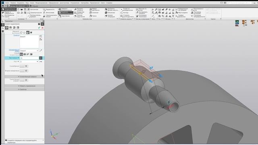Viewport: 258px width, 145px height.
Task: Click the Rectangle tool
Action: (35, 12)
